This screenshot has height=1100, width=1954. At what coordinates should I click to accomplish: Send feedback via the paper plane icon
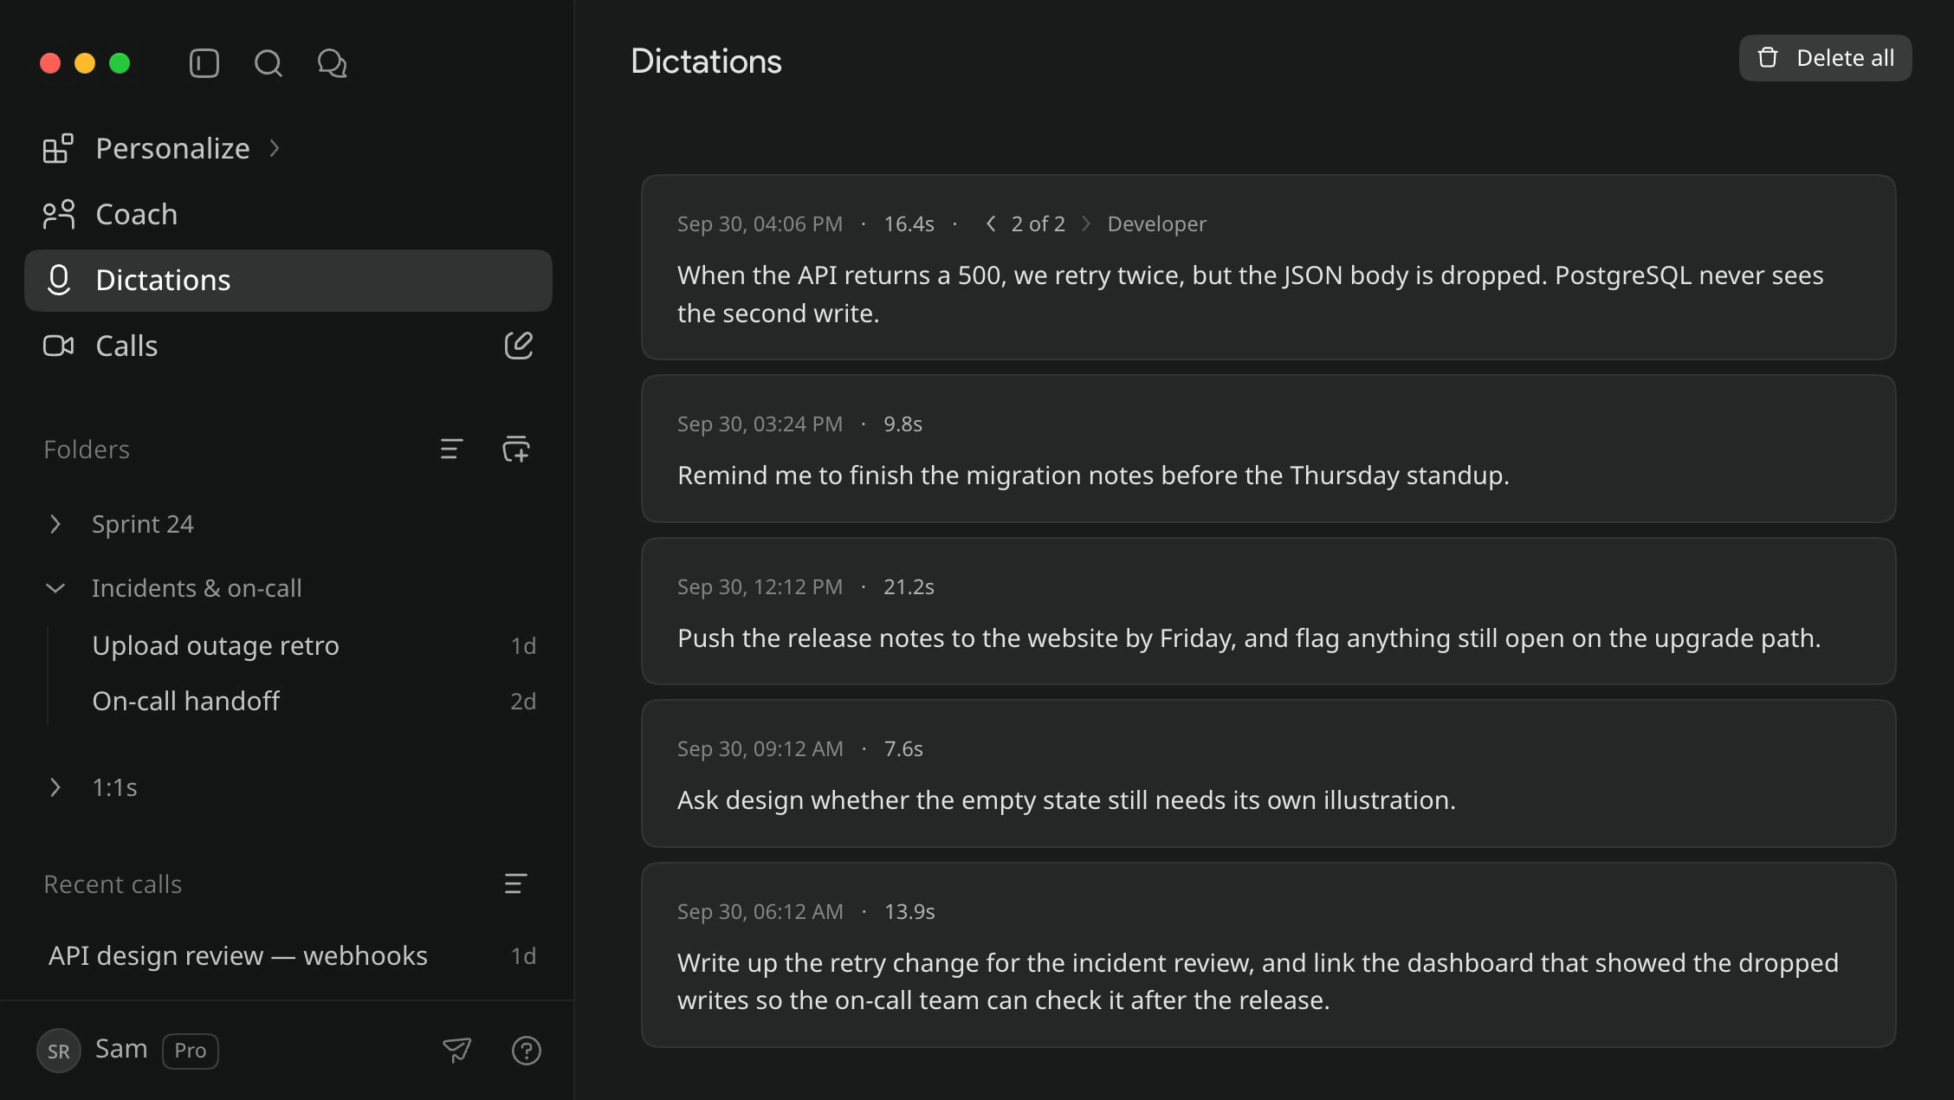456,1050
